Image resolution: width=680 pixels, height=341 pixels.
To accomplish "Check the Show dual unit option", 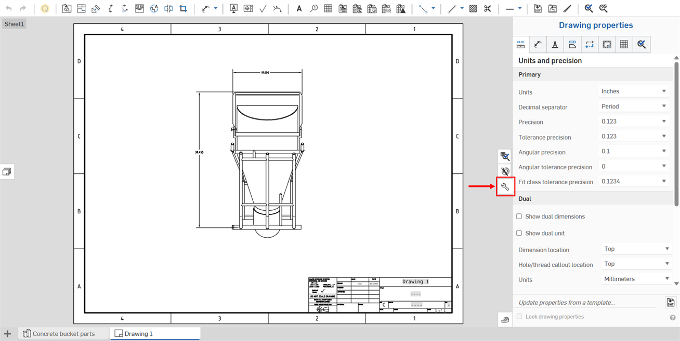I will (519, 233).
